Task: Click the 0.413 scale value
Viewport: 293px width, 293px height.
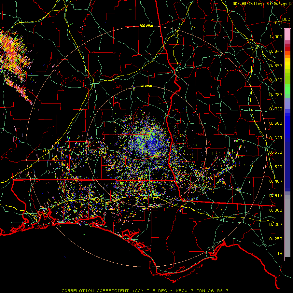Action: [276, 196]
